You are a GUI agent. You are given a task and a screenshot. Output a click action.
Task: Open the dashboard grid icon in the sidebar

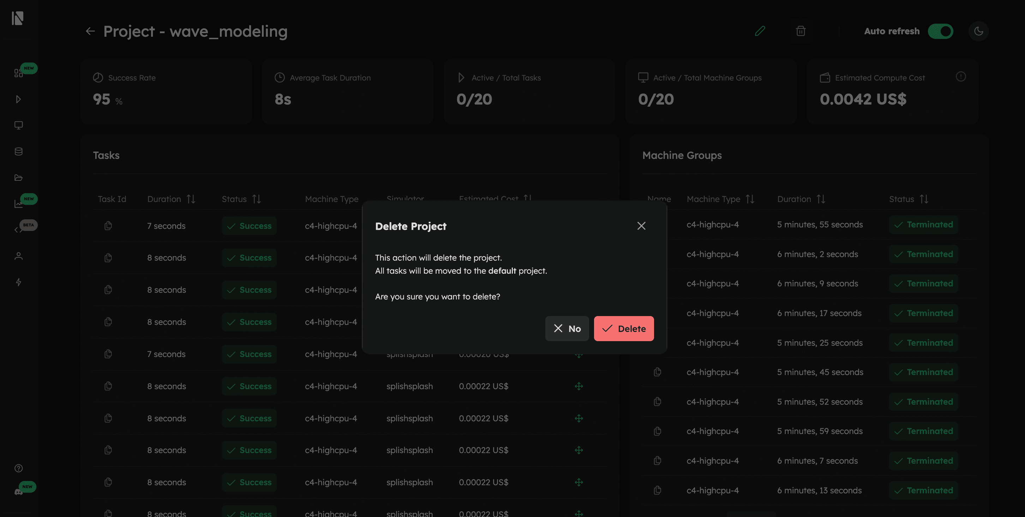[18, 73]
